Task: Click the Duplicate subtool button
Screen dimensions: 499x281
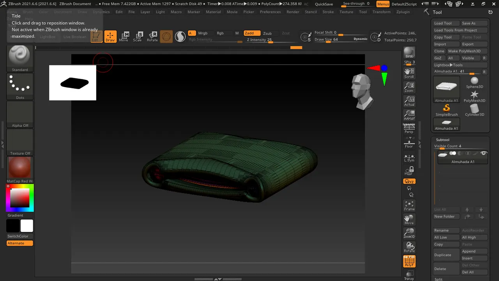Action: coord(446,255)
